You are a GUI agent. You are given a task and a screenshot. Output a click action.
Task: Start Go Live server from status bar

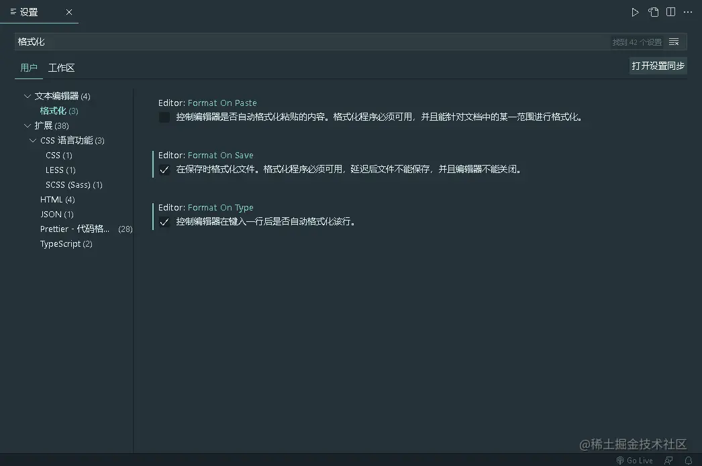pyautogui.click(x=635, y=461)
